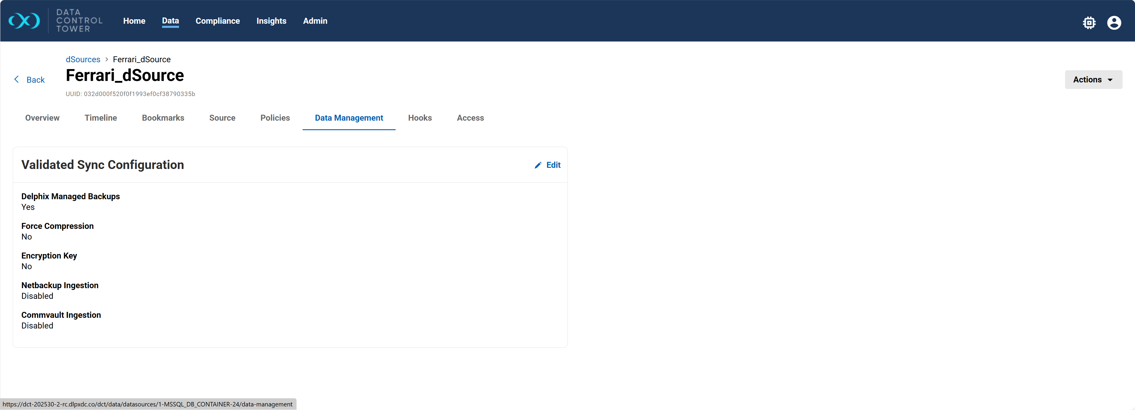Click the Back chevron arrow
The width and height of the screenshot is (1135, 410).
pos(17,79)
